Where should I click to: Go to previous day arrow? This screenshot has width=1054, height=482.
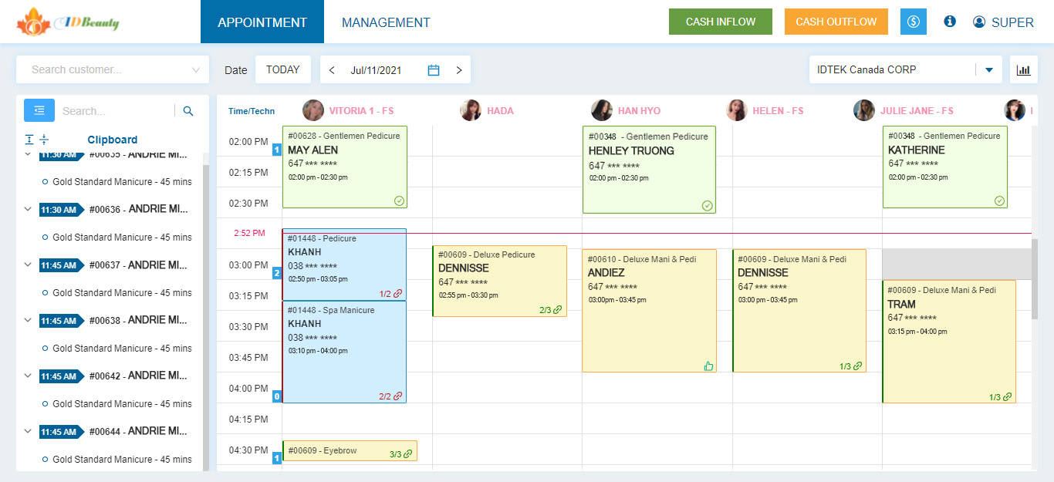coord(332,70)
